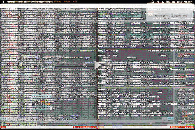The height and width of the screenshot is (130, 195).
Task: Click the rewind 10 seconds button
Action: click(85, 65)
